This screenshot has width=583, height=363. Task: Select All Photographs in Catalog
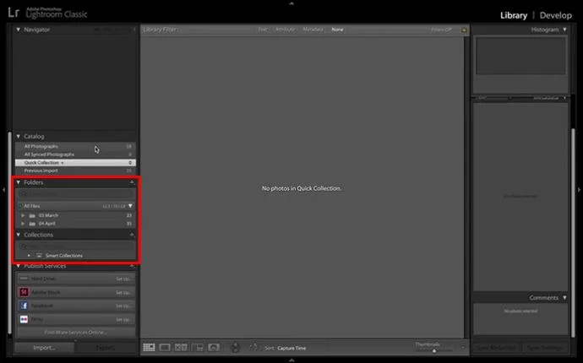click(41, 146)
